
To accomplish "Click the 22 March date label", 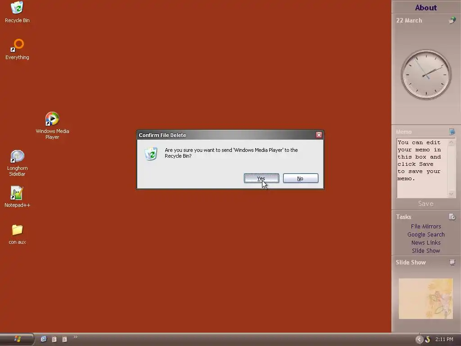I will point(409,20).
